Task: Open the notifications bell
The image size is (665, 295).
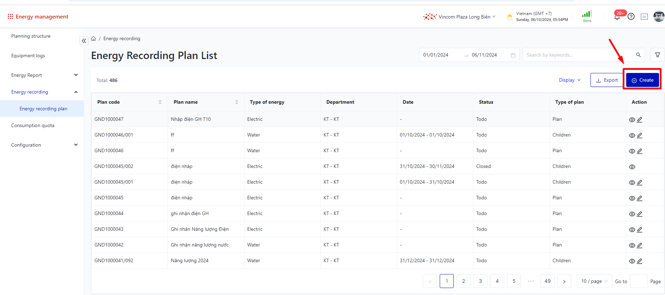Action: pos(617,17)
